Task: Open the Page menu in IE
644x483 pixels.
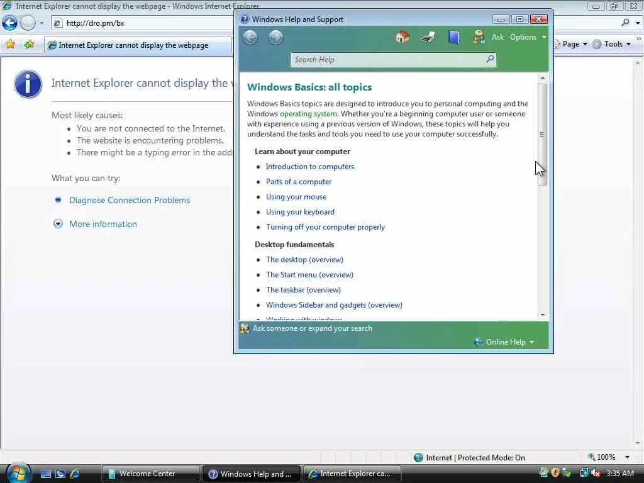Action: (570, 44)
